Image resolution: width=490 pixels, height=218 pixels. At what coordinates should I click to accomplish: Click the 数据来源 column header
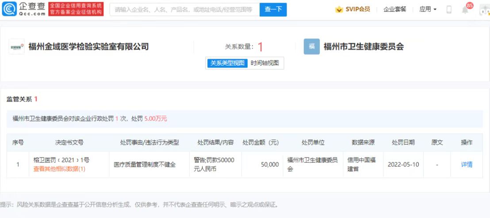(x=363, y=143)
